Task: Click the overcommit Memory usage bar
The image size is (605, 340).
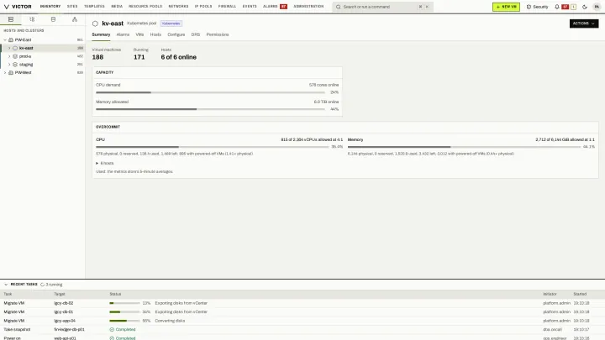Action: tap(464, 147)
